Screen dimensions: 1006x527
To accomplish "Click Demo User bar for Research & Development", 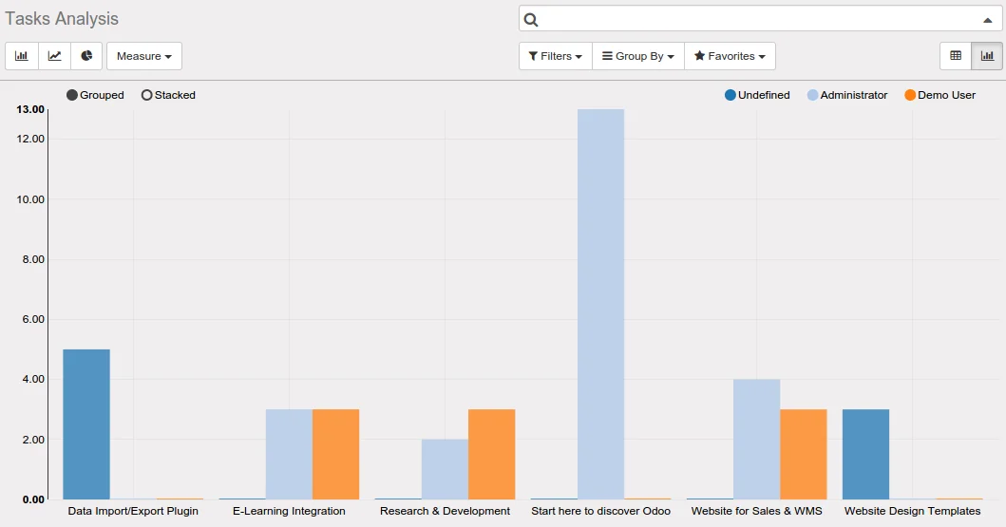I will [491, 455].
